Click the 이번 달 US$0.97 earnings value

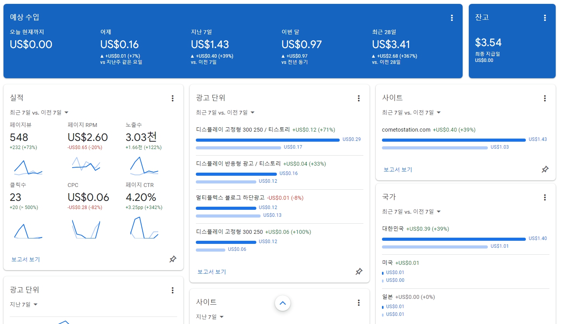coord(302,45)
